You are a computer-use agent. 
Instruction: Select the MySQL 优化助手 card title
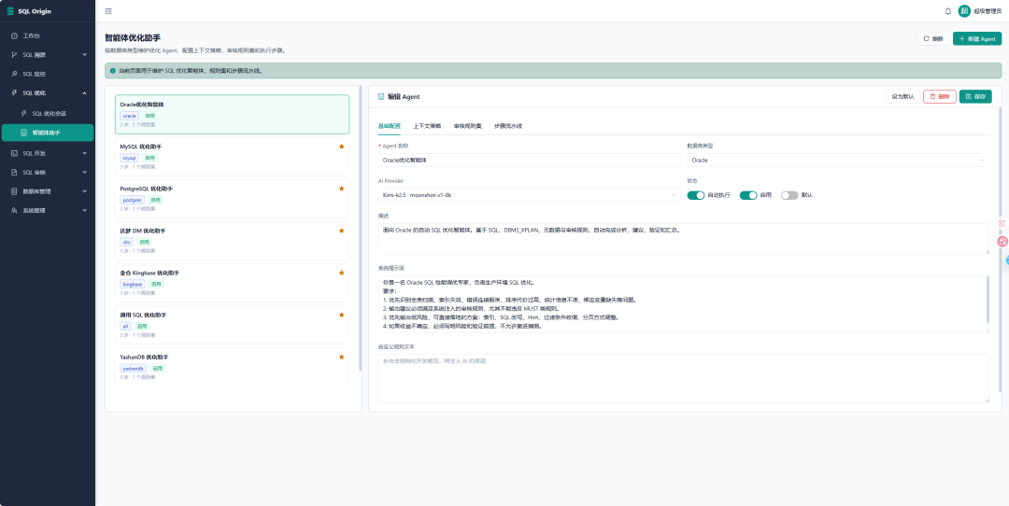coord(139,147)
